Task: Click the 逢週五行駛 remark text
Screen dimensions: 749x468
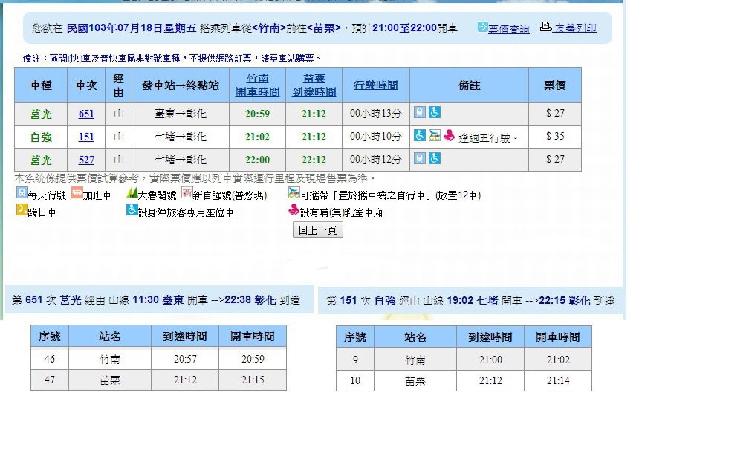Action: coord(488,138)
